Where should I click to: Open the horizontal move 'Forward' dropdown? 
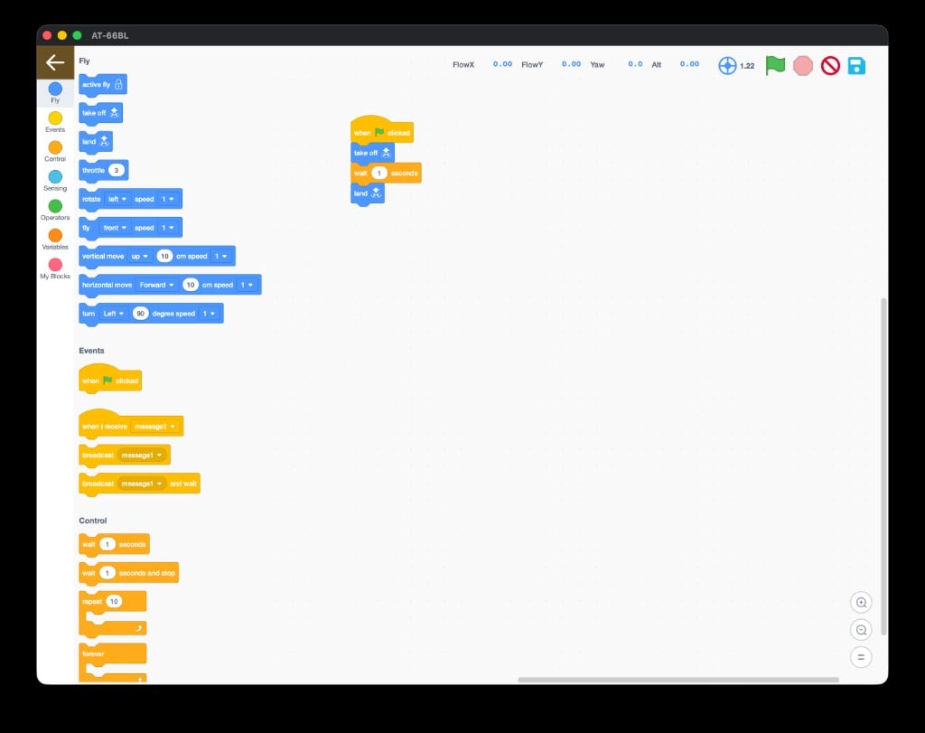(x=156, y=285)
